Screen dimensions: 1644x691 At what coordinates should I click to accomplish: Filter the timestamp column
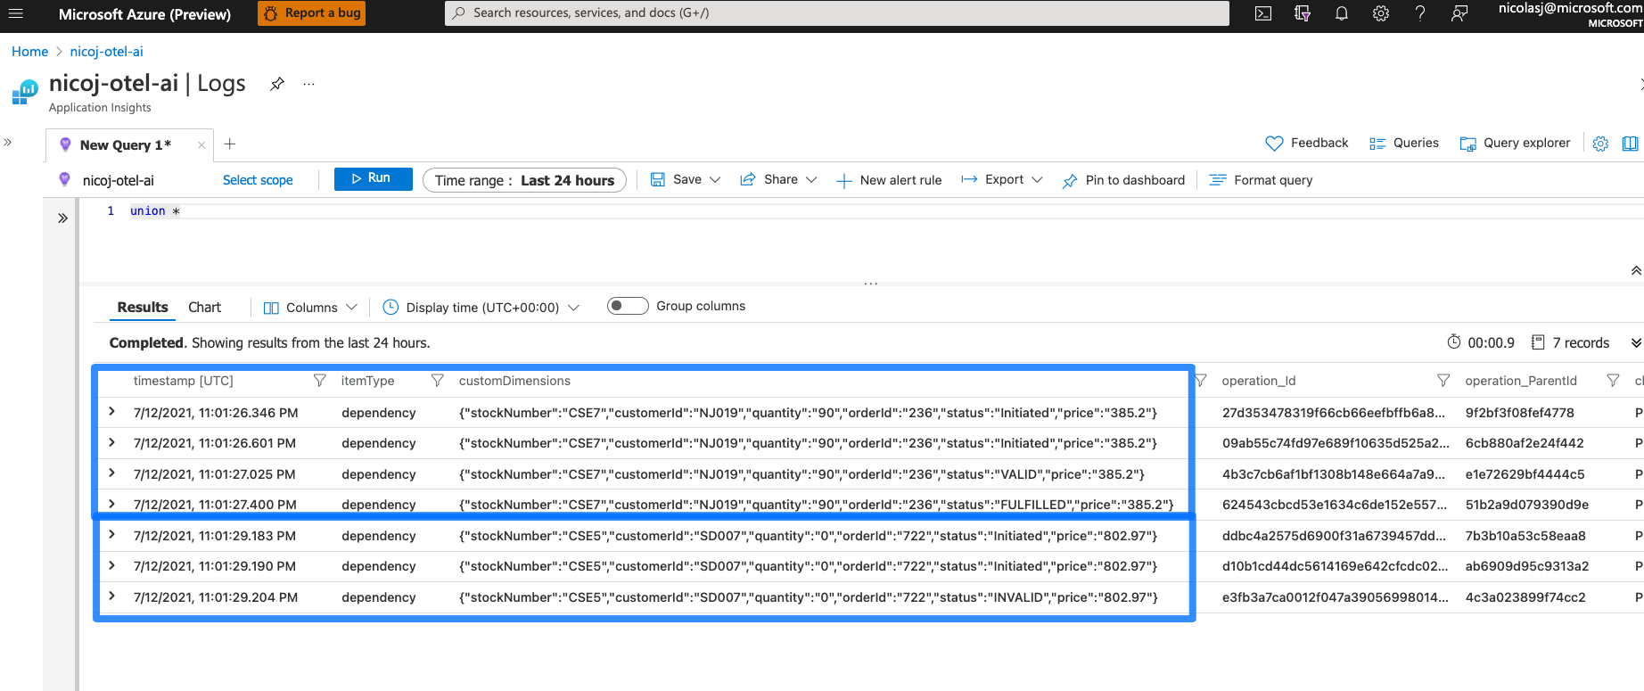pos(319,381)
